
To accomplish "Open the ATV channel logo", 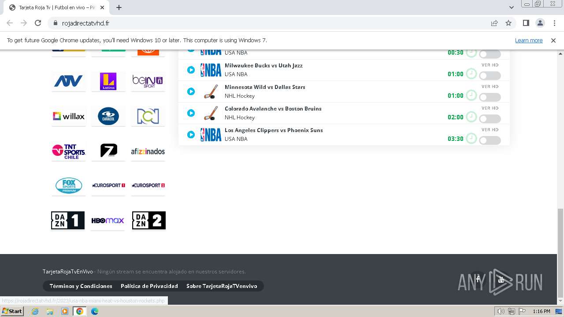I will coord(68,81).
